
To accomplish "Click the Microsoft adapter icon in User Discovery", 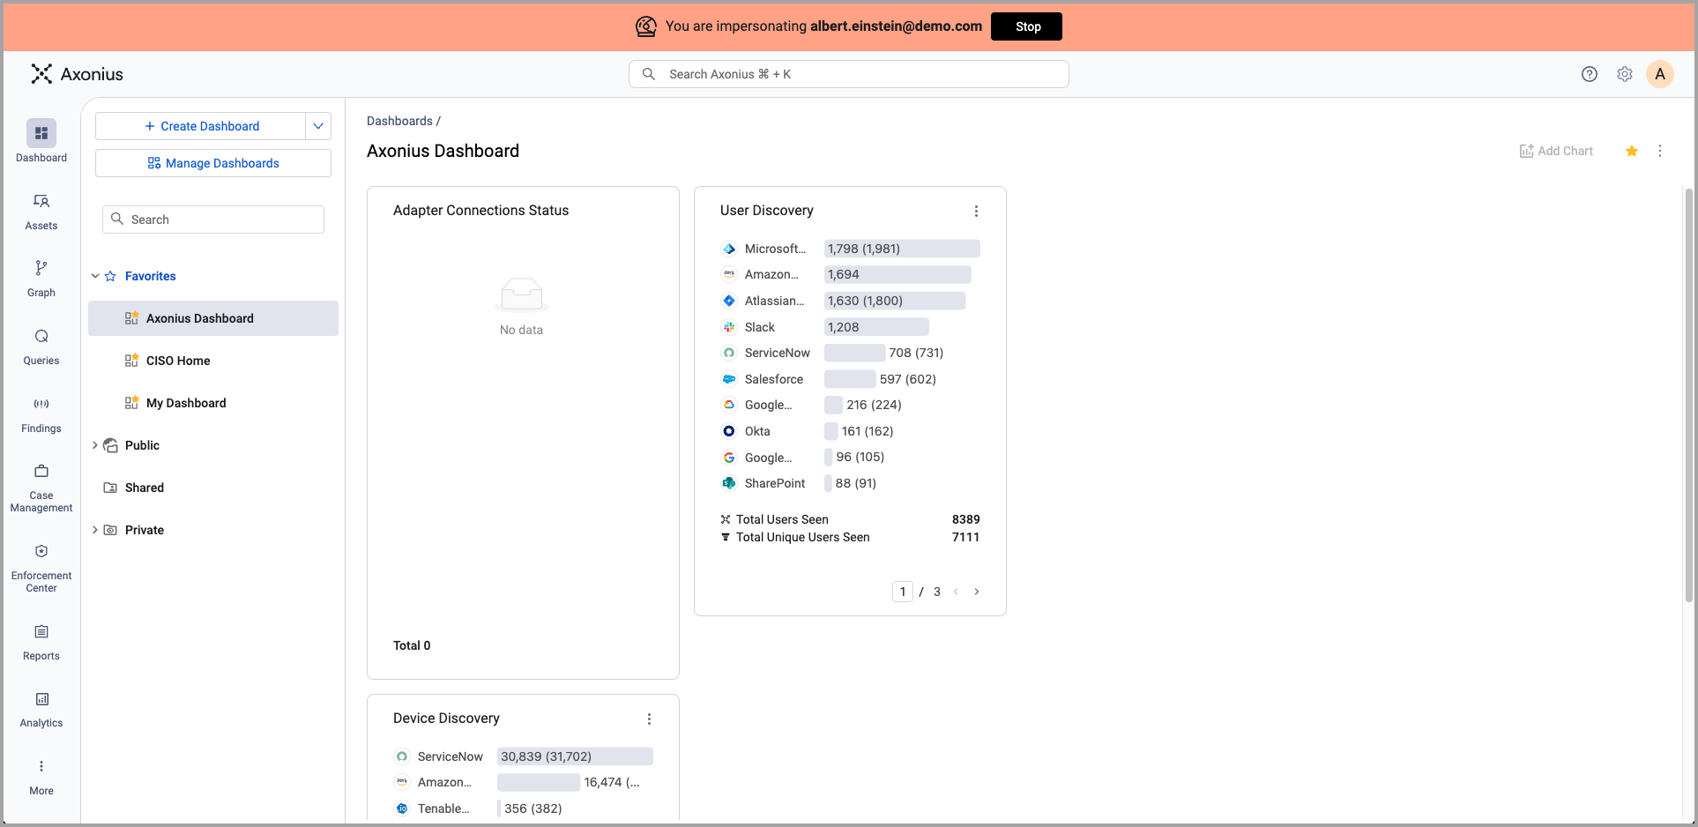I will [x=729, y=249].
